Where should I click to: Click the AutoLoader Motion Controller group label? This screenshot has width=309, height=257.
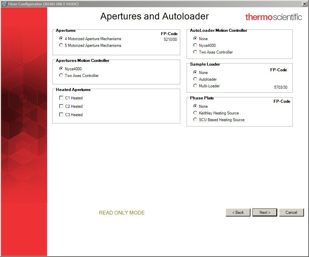[218, 30]
